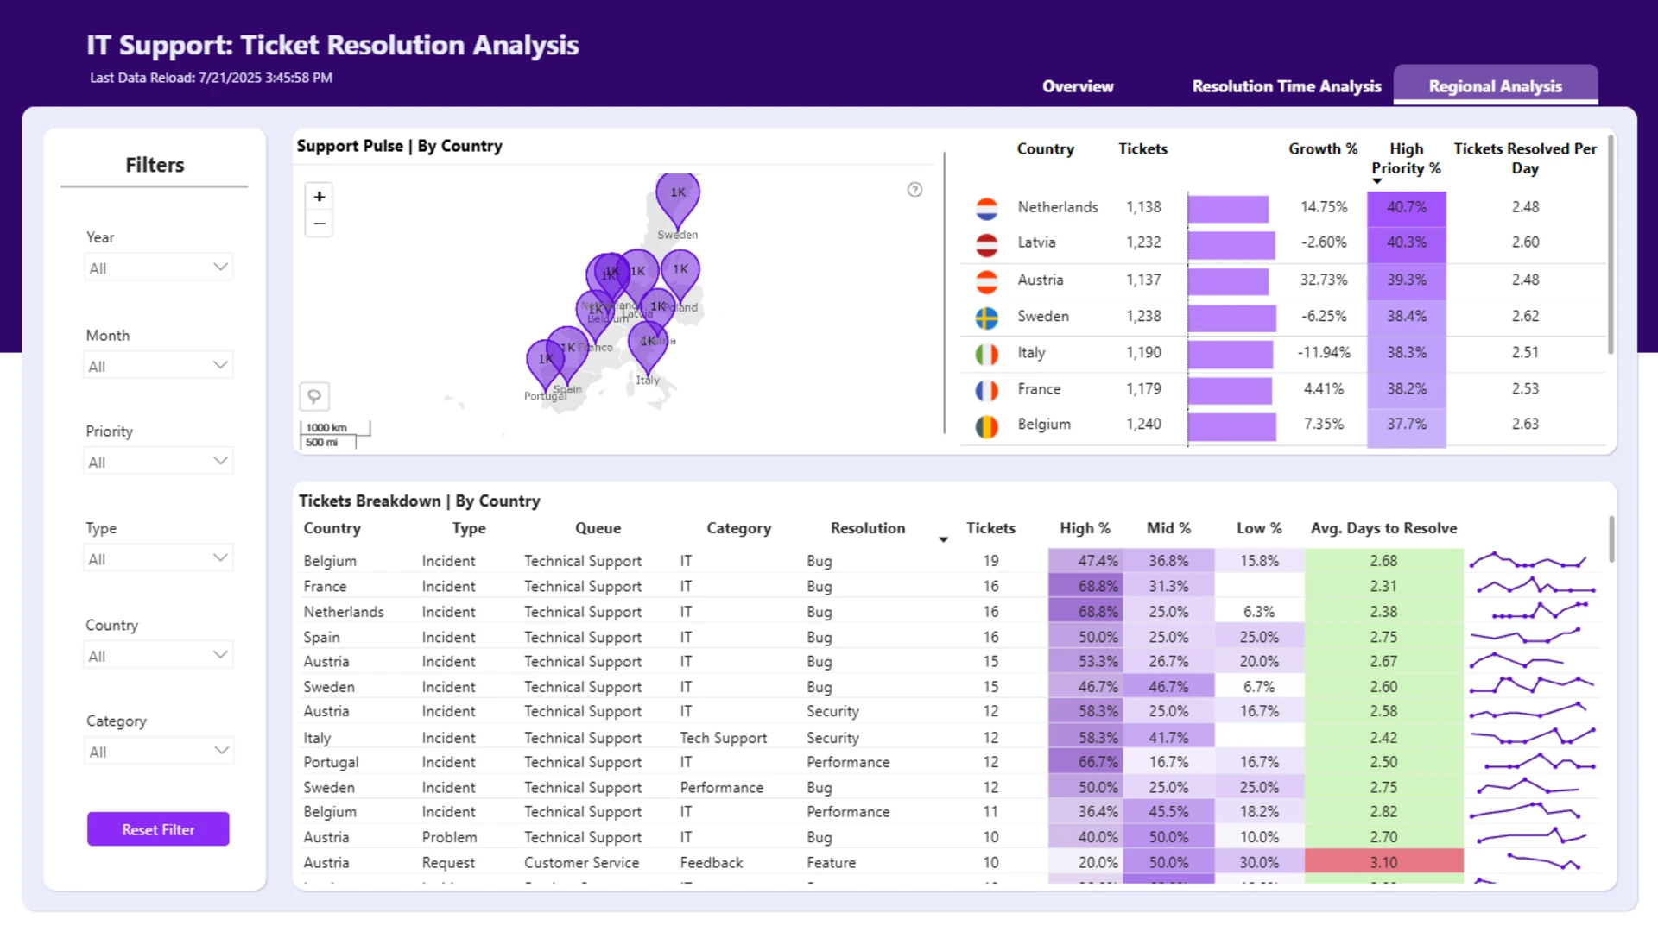The image size is (1658, 932).
Task: Open the map help question icon
Action: tap(914, 190)
